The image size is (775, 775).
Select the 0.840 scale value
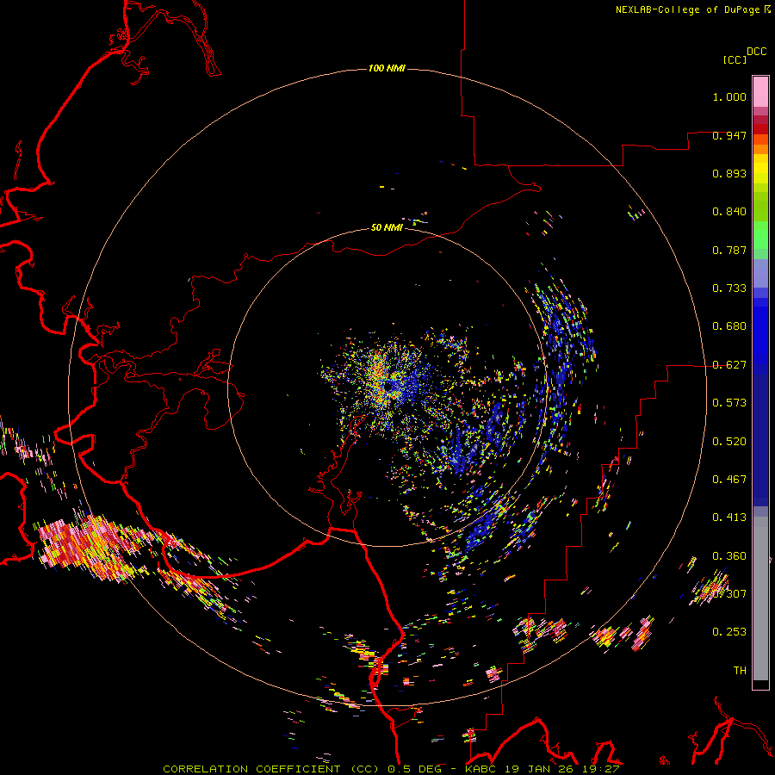[x=729, y=212]
